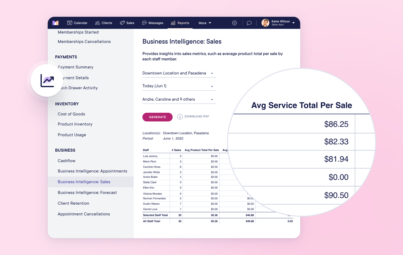
Task: Open the Cashflow report from the sidebar
Action: (66, 161)
